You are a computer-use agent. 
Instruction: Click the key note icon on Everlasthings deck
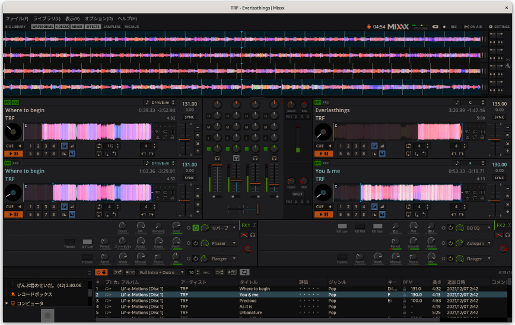457,103
